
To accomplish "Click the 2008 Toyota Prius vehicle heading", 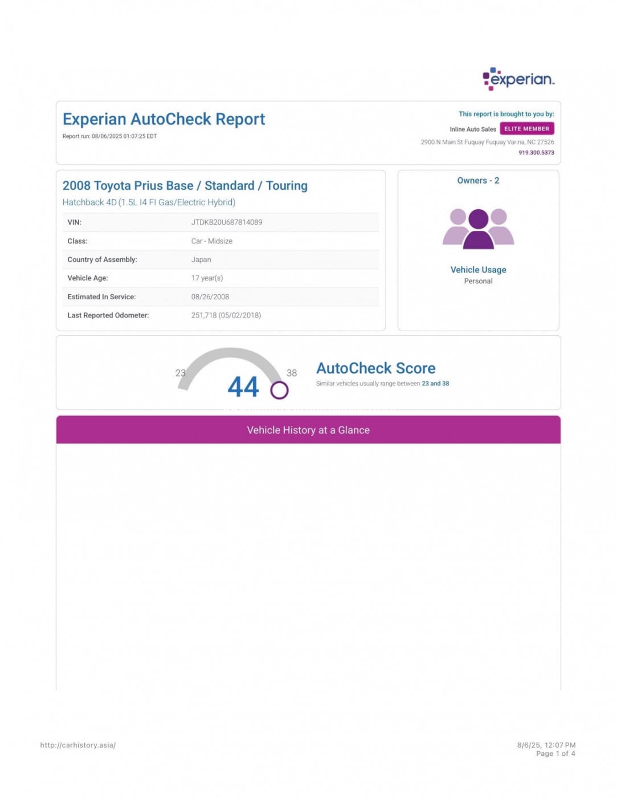I will pyautogui.click(x=185, y=186).
